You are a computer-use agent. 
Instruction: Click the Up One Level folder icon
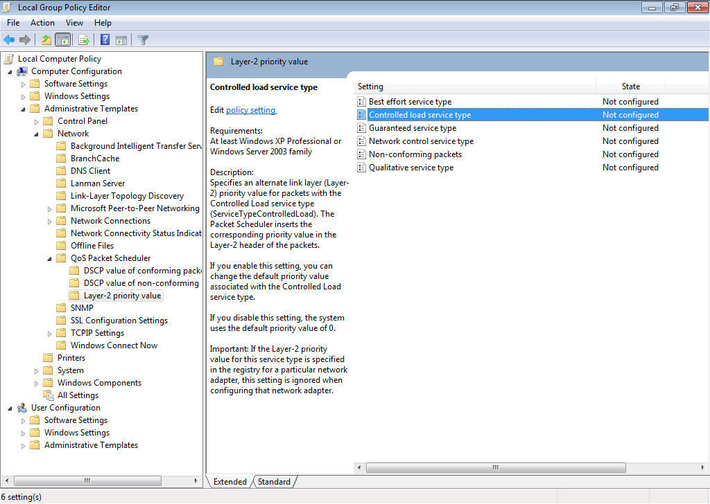pyautogui.click(x=46, y=40)
